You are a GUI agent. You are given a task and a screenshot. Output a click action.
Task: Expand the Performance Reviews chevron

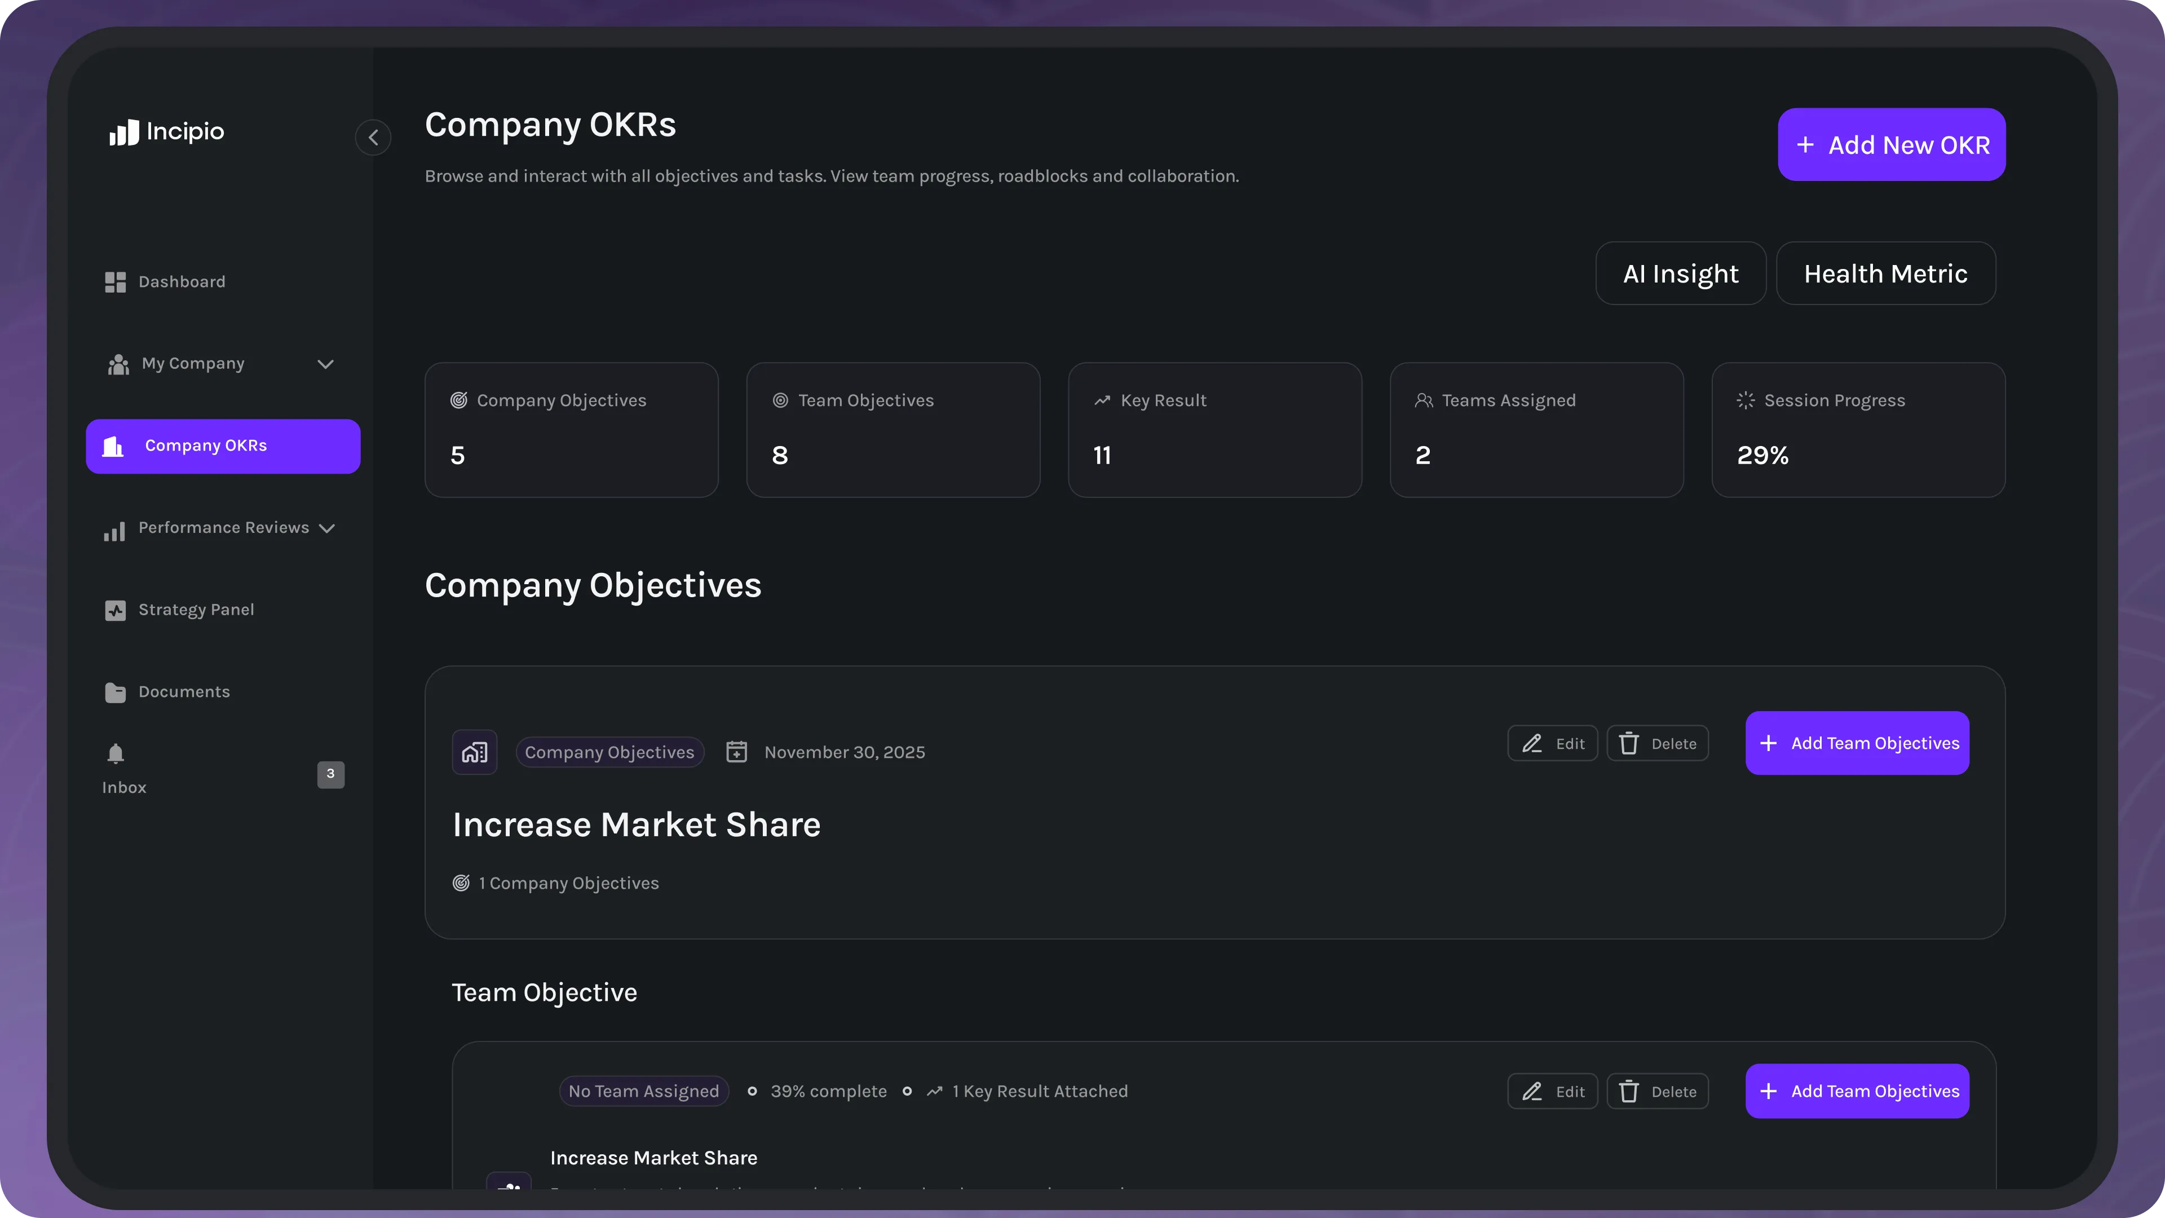(328, 528)
